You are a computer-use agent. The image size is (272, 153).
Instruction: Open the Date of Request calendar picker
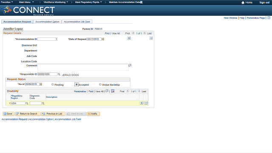pyautogui.click(x=103, y=39)
